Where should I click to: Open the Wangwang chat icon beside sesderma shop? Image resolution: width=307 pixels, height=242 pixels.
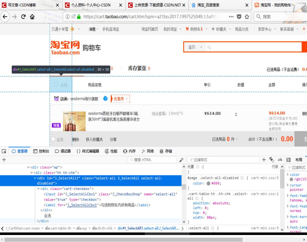(x=105, y=98)
